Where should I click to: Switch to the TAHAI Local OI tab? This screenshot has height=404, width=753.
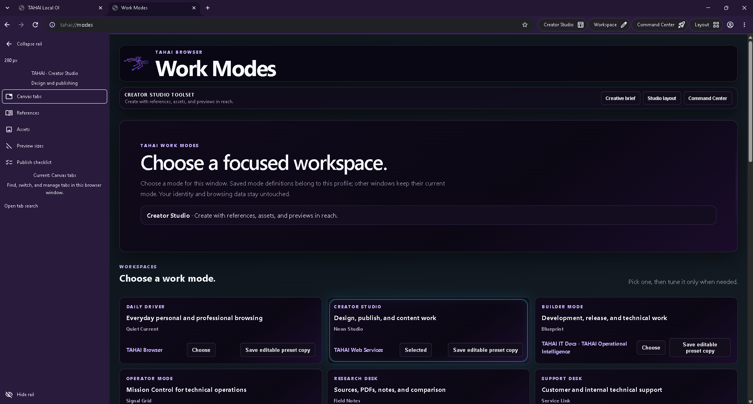[x=61, y=8]
